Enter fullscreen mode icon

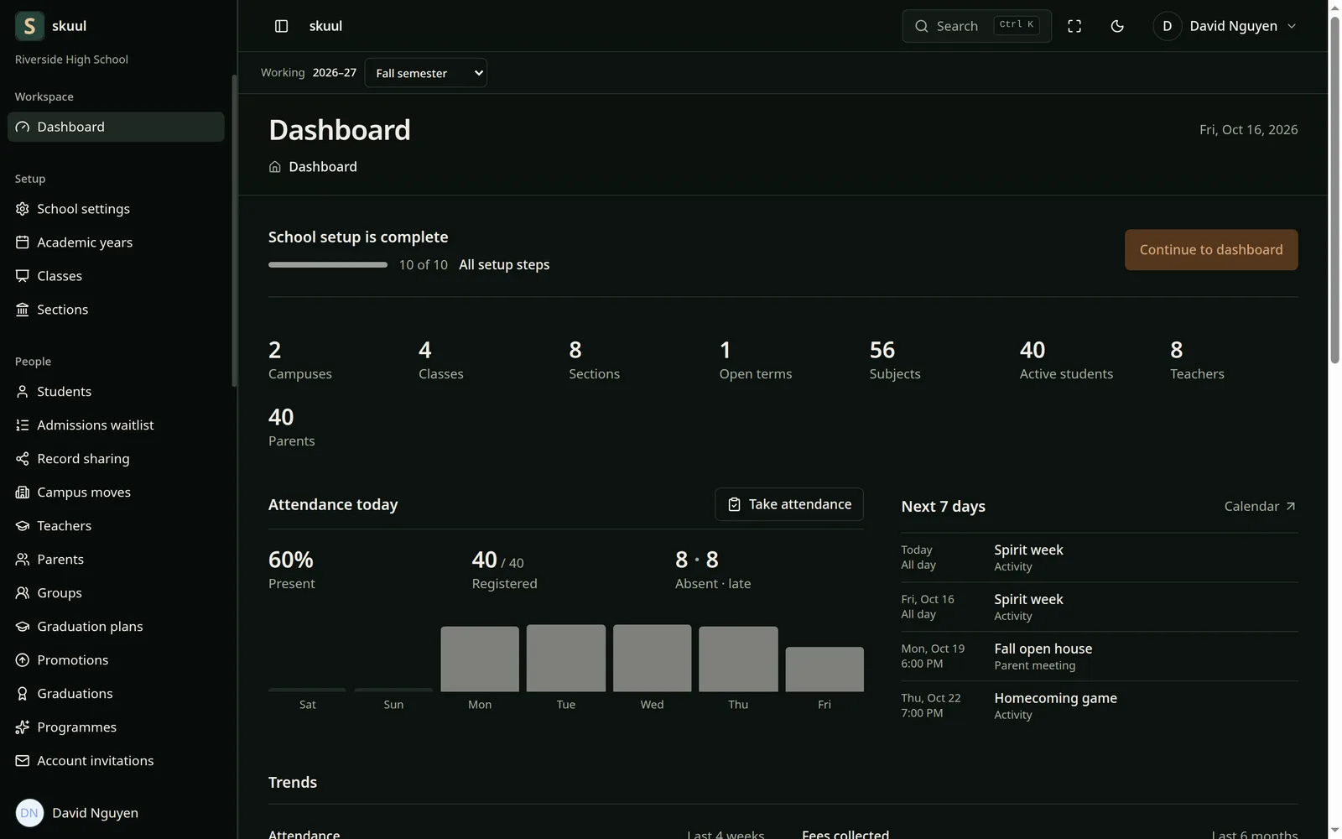pos(1074,26)
